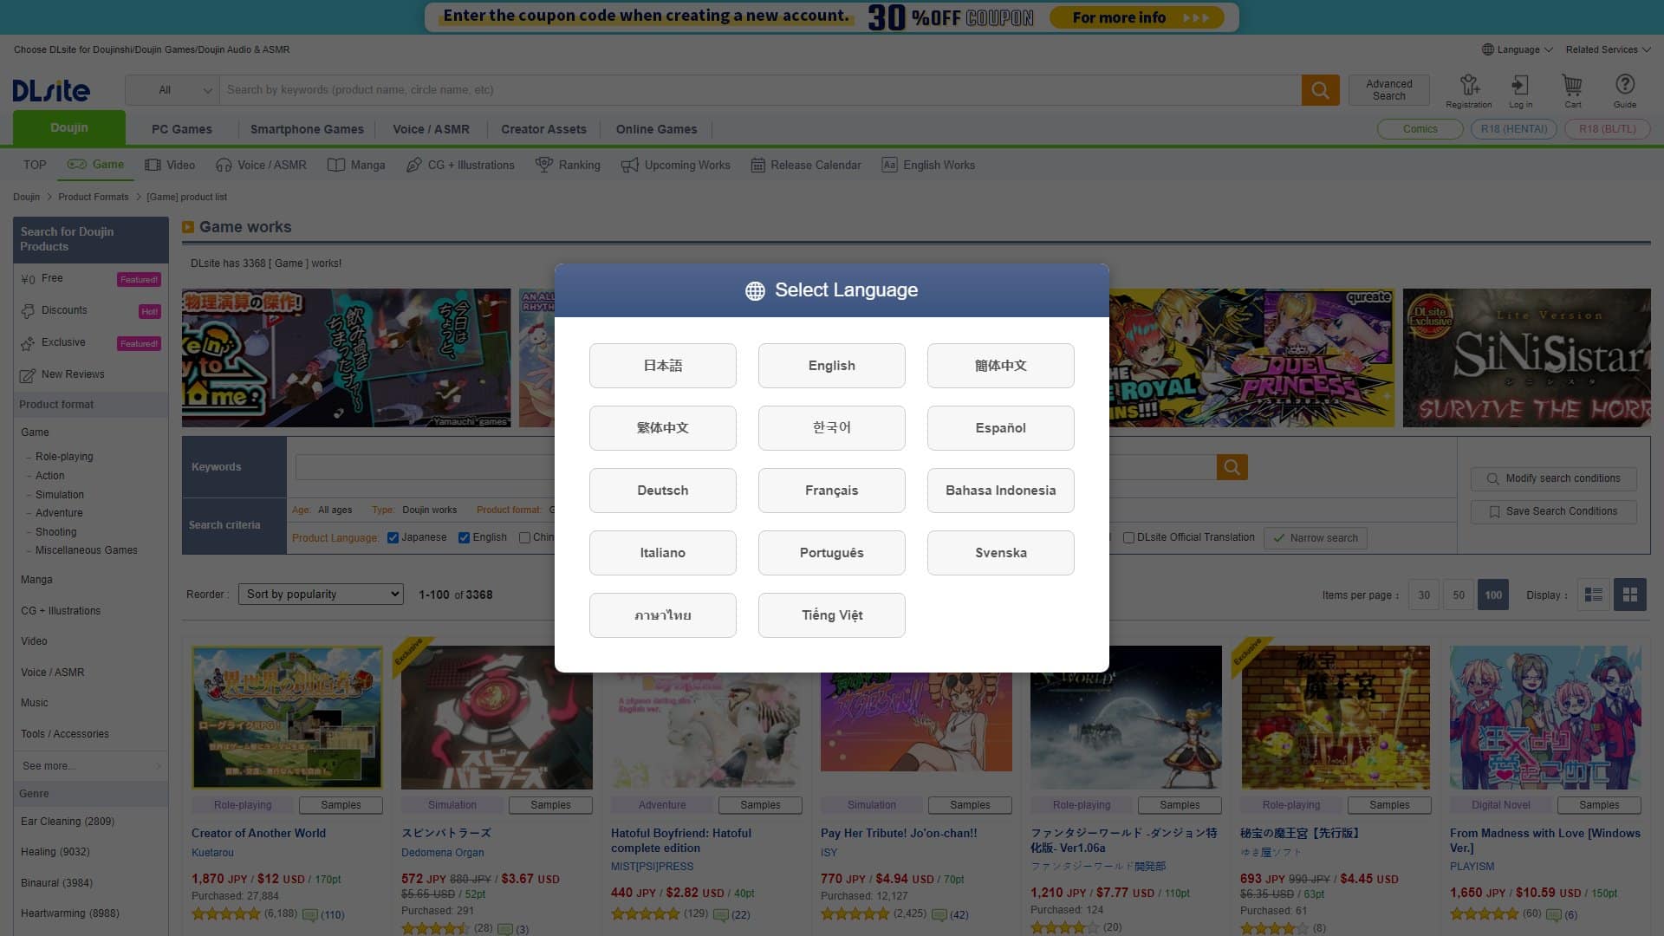Click the film icon beside Video
Viewport: 1664px width, 936px height.
pyautogui.click(x=153, y=165)
